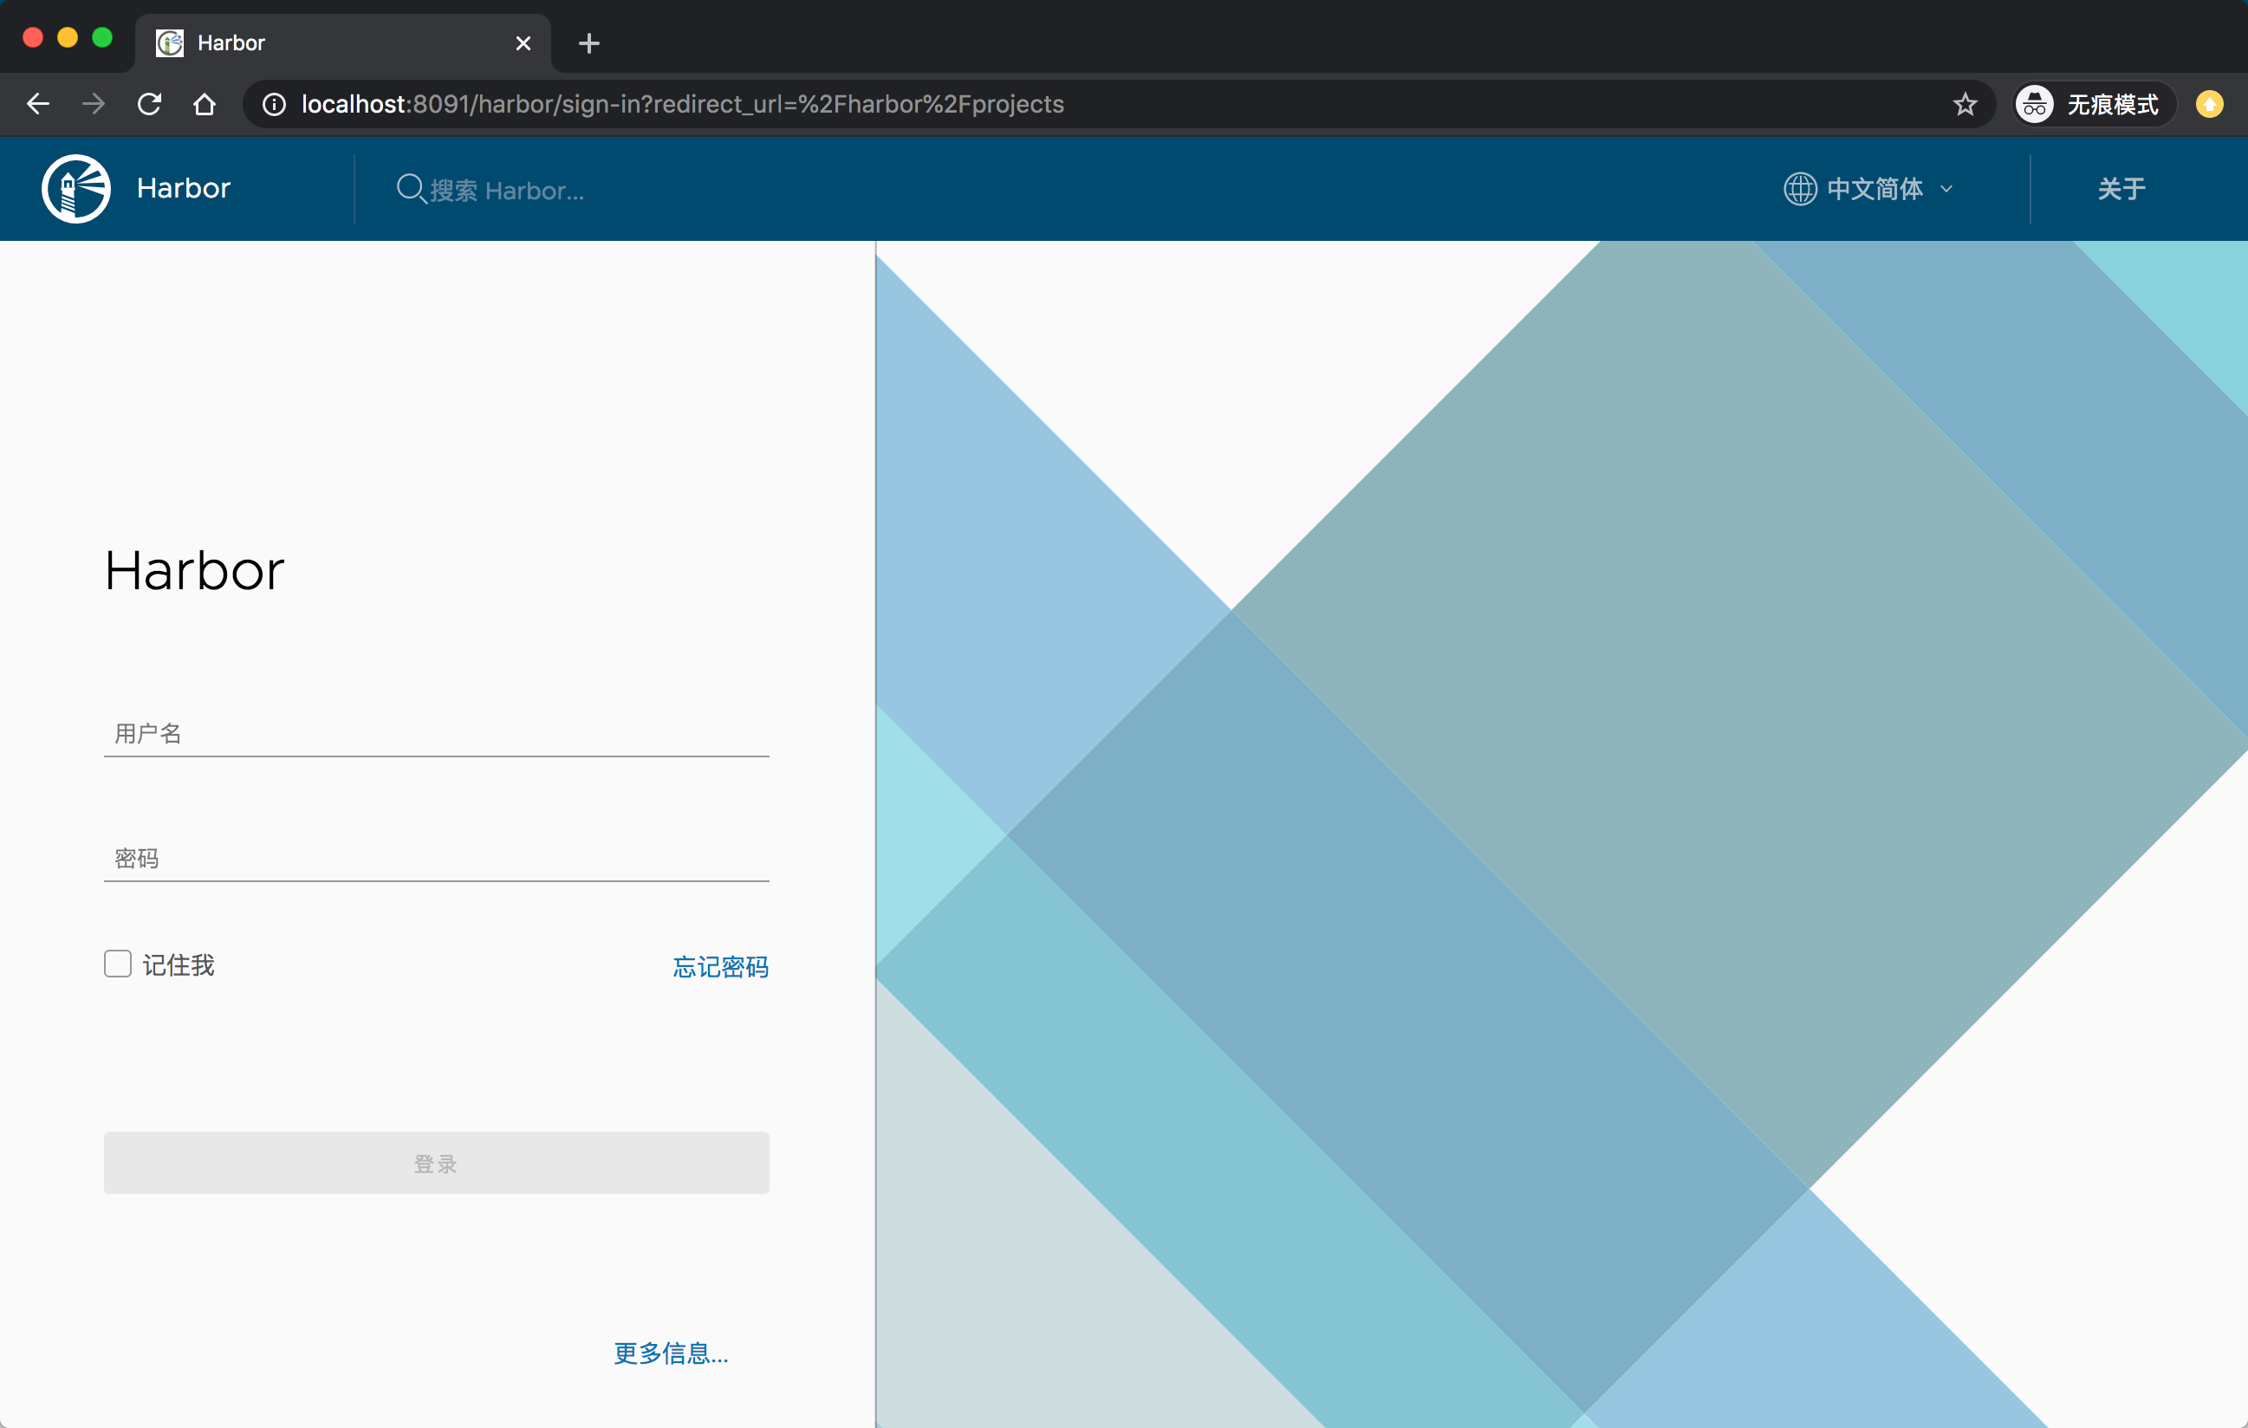Viewport: 2248px width, 1428px height.
Task: Focus the 用户名 input field
Action: (436, 734)
